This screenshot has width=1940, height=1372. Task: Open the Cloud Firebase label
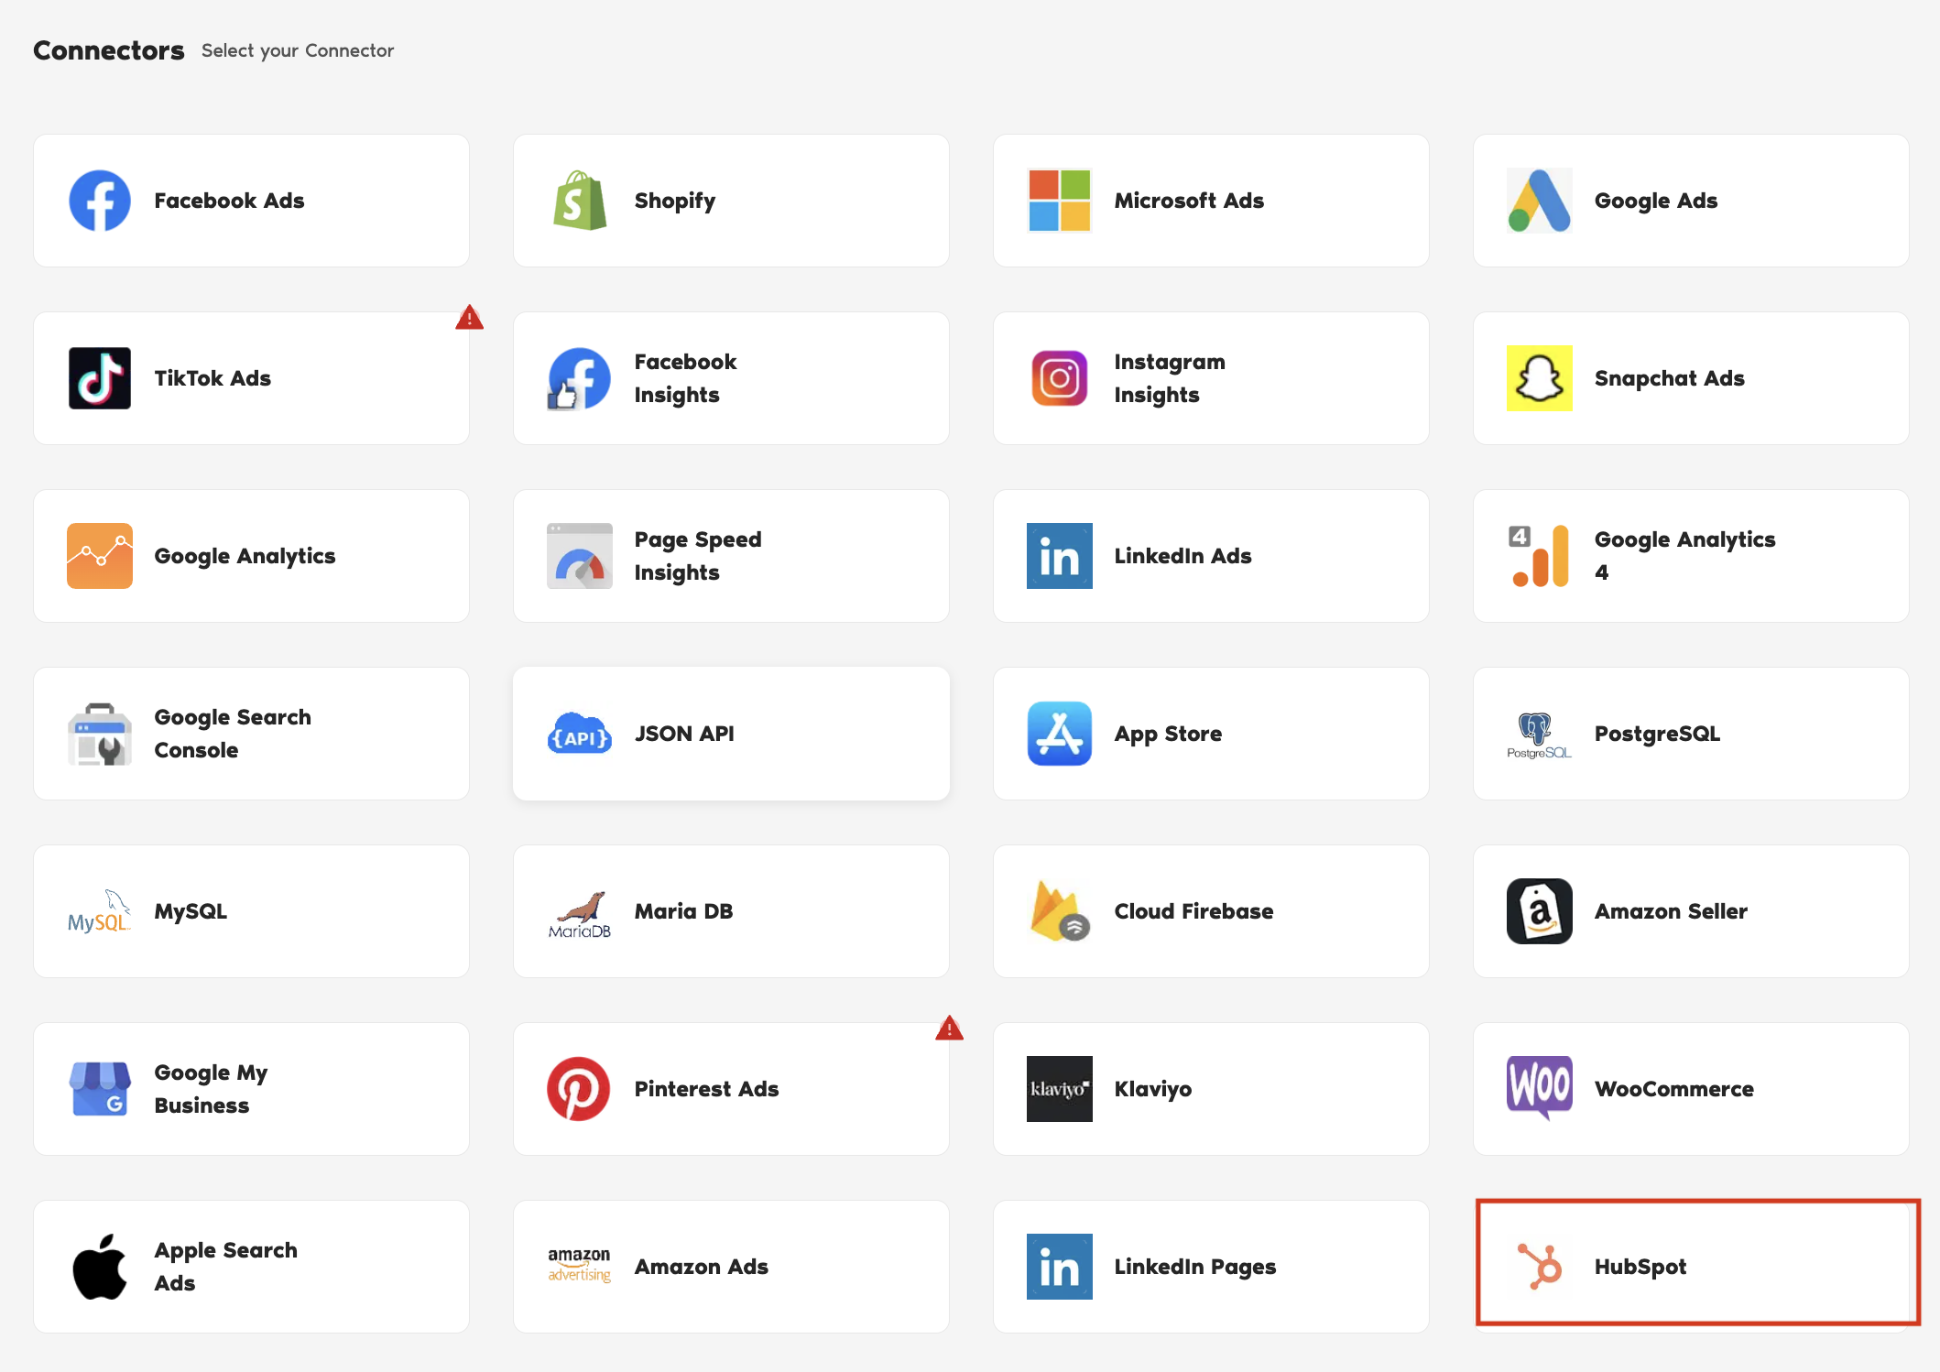[1193, 911]
